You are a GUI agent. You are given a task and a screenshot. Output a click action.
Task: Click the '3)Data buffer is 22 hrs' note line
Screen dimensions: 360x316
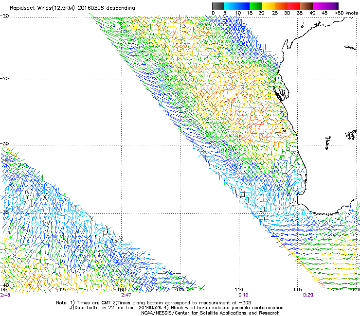[x=176, y=308]
